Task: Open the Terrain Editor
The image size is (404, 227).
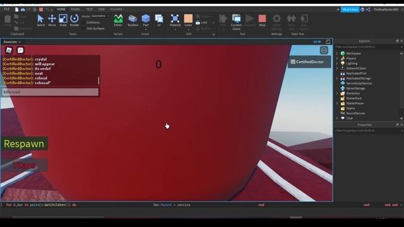Action: click(x=118, y=21)
